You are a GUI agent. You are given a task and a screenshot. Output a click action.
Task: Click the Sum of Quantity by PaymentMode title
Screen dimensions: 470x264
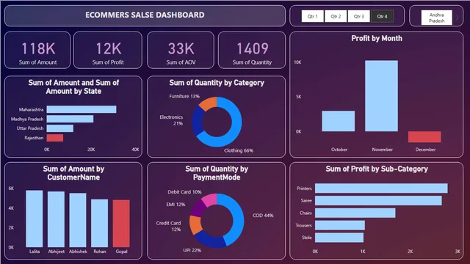217,173
